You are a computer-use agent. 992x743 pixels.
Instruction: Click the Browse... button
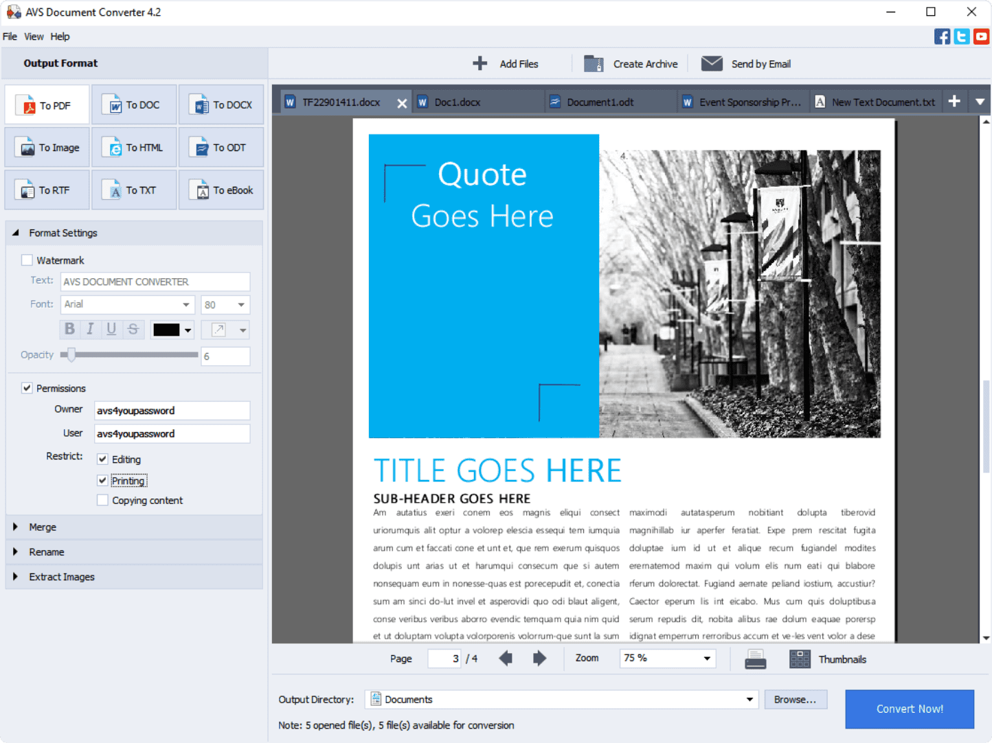click(796, 700)
